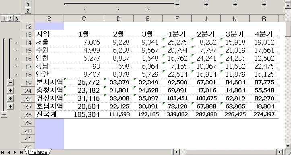Select column B header

50,18
